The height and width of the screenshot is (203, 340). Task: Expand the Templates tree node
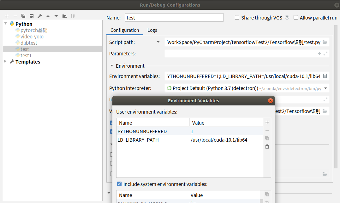point(5,62)
